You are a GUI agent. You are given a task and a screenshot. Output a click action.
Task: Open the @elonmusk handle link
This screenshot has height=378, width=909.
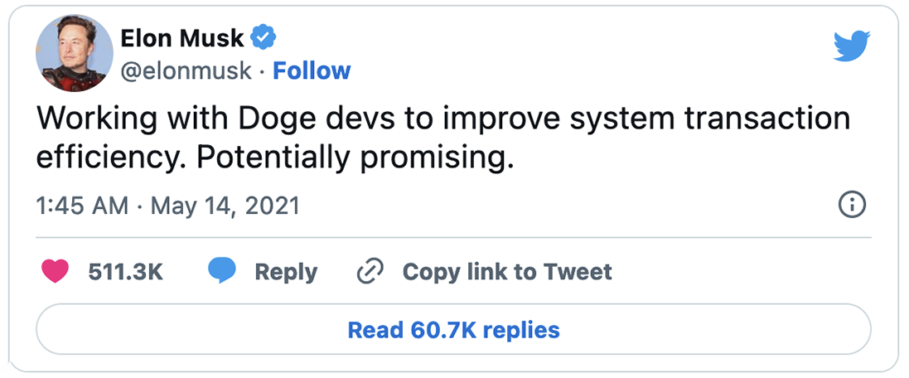(186, 71)
